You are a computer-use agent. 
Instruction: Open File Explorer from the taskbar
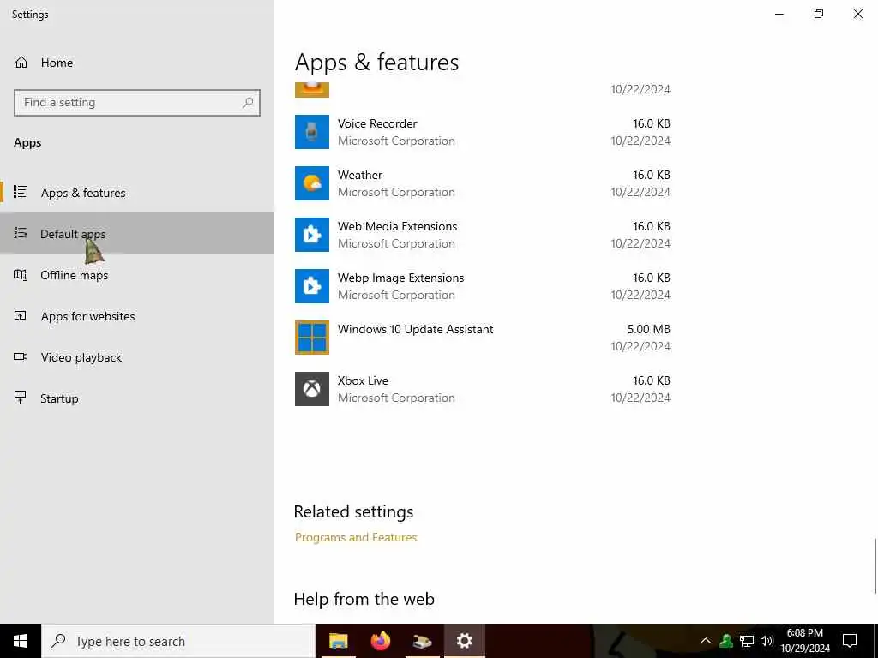coord(338,641)
